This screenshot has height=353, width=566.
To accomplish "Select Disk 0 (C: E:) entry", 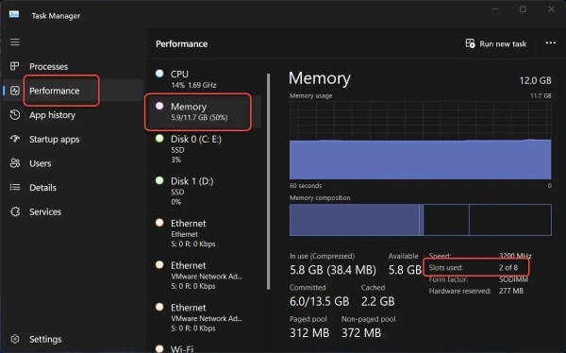I will pyautogui.click(x=204, y=149).
